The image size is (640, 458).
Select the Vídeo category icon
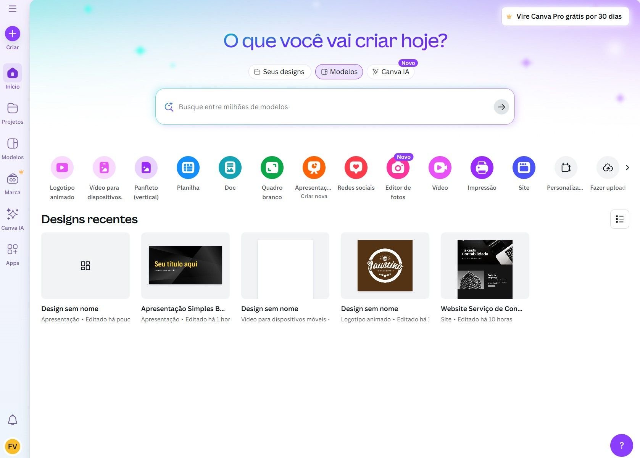tap(440, 168)
